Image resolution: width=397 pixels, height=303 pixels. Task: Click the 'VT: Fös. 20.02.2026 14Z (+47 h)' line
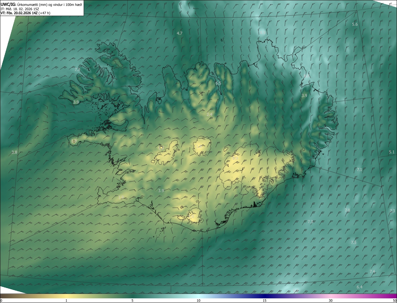tap(26, 13)
